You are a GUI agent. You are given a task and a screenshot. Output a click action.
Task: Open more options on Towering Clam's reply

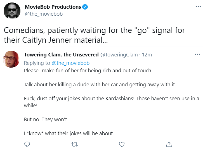click(x=197, y=54)
